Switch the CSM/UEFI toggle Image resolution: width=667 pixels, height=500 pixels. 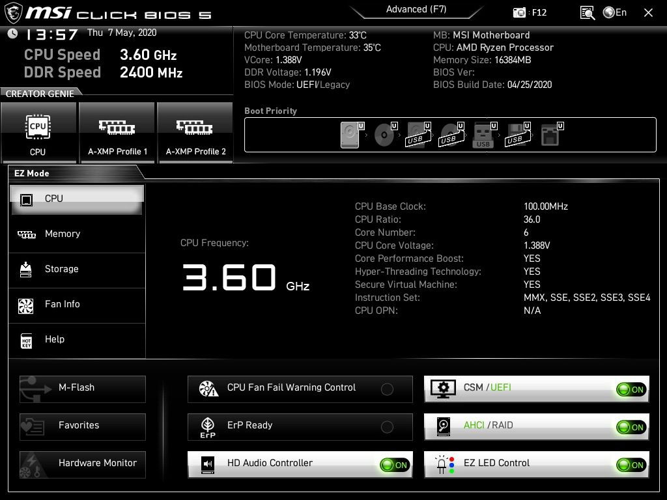pos(631,389)
